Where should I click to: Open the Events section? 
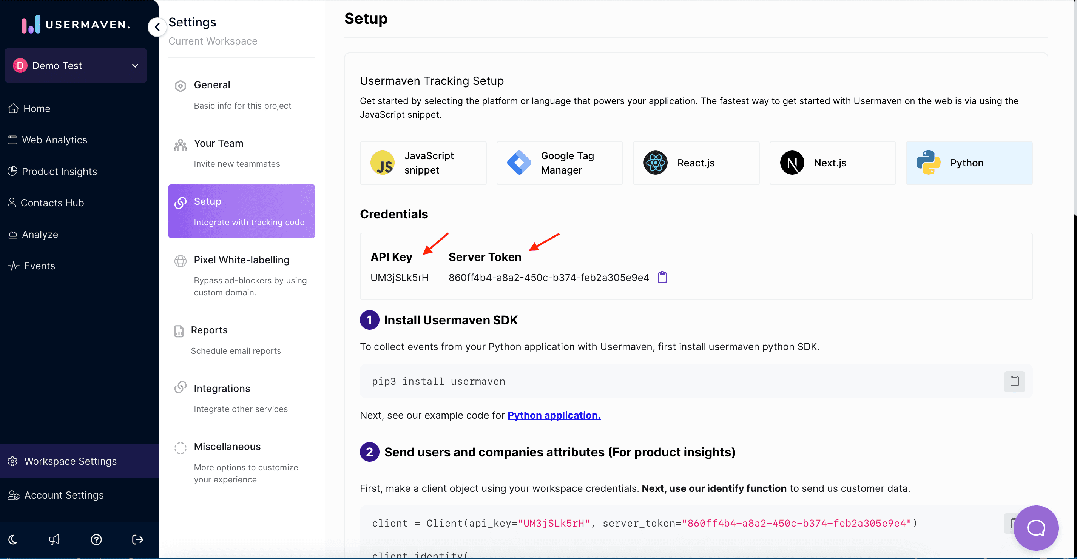(x=31, y=266)
